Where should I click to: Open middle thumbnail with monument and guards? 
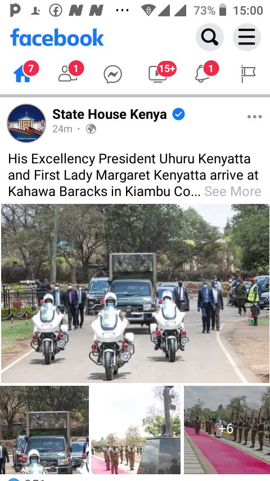point(136,430)
